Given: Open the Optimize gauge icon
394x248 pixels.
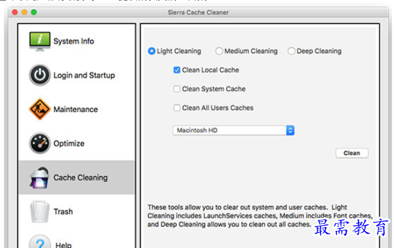Looking at the screenshot, I should pos(39,143).
